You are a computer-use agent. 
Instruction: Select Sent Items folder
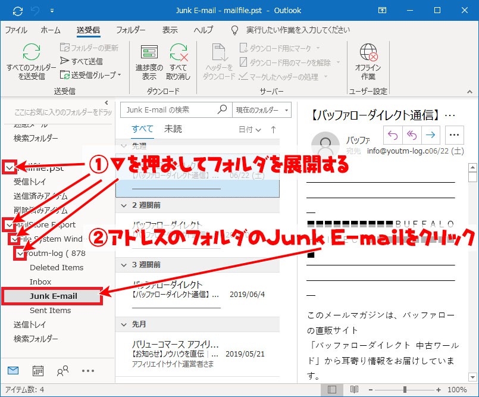click(50, 311)
